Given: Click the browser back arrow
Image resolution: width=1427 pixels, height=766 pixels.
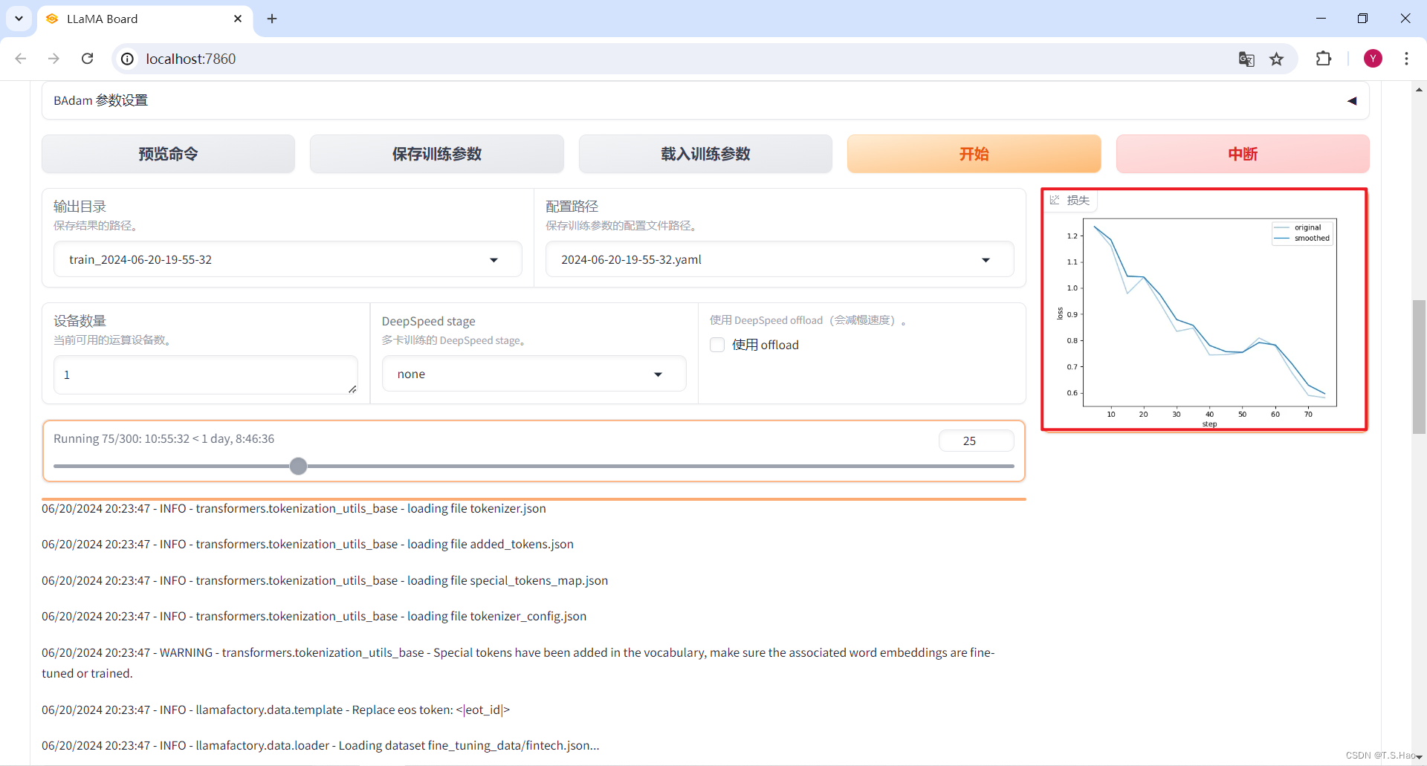Looking at the screenshot, I should click(21, 59).
